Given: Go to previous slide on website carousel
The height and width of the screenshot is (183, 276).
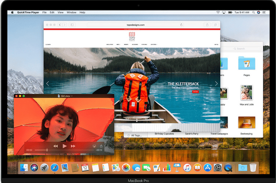Looking at the screenshot, I should pos(48,83).
